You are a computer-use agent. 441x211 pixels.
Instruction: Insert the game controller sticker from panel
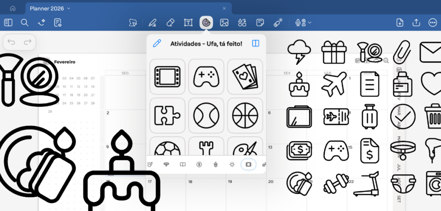[206, 76]
